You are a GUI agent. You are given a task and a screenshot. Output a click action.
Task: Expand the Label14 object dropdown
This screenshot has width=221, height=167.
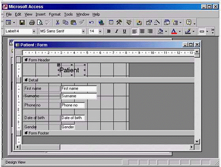click(x=34, y=31)
